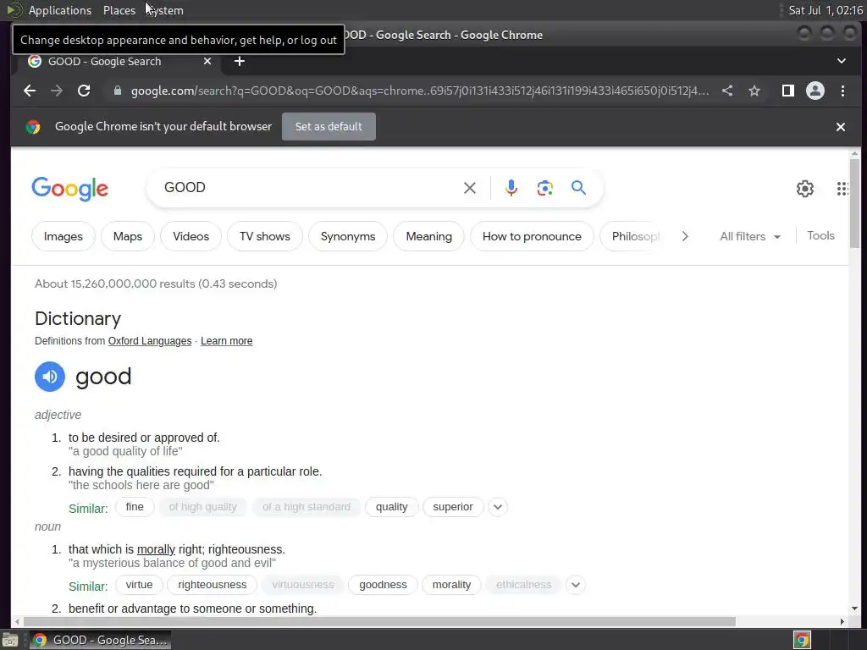The width and height of the screenshot is (867, 650).
Task: Select the Maps filter chip
Action: tap(128, 237)
